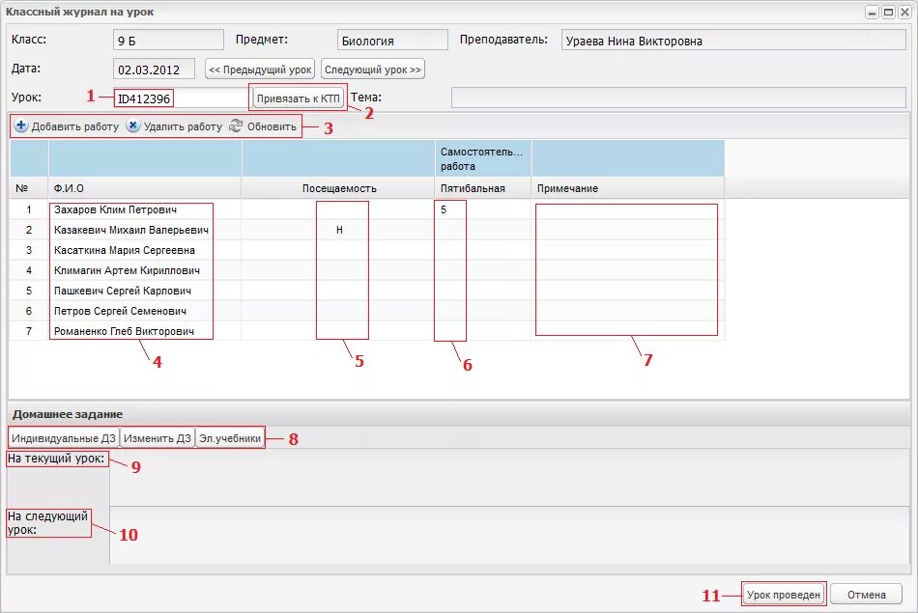
Task: Click the Примечание column header
Action: (x=627, y=188)
